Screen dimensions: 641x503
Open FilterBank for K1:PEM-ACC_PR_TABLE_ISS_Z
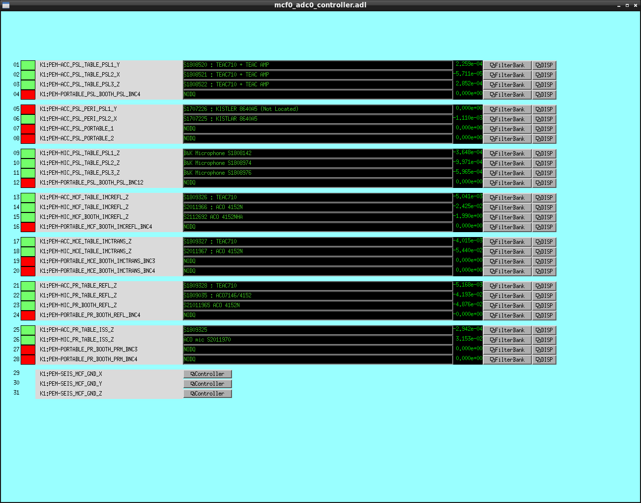click(507, 330)
